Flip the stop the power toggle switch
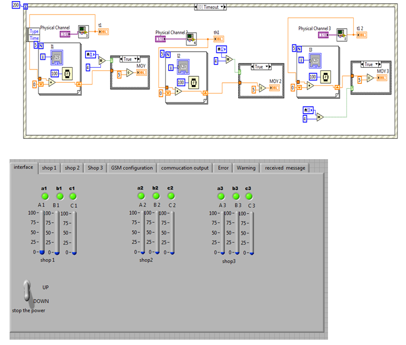Screen dimensions: 406x345 click(27, 292)
